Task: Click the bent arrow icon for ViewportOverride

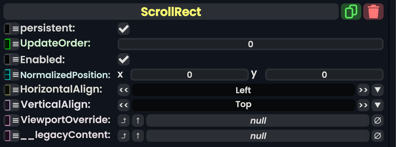Action: [x=124, y=120]
